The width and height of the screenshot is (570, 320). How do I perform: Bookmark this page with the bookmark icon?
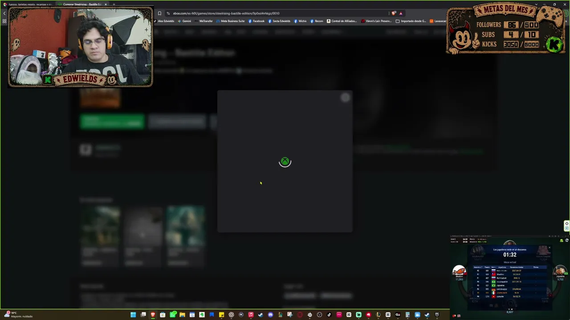click(x=159, y=13)
